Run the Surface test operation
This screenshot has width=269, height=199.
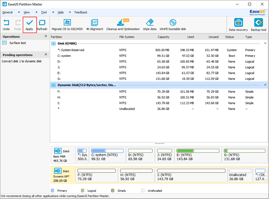click(x=17, y=43)
